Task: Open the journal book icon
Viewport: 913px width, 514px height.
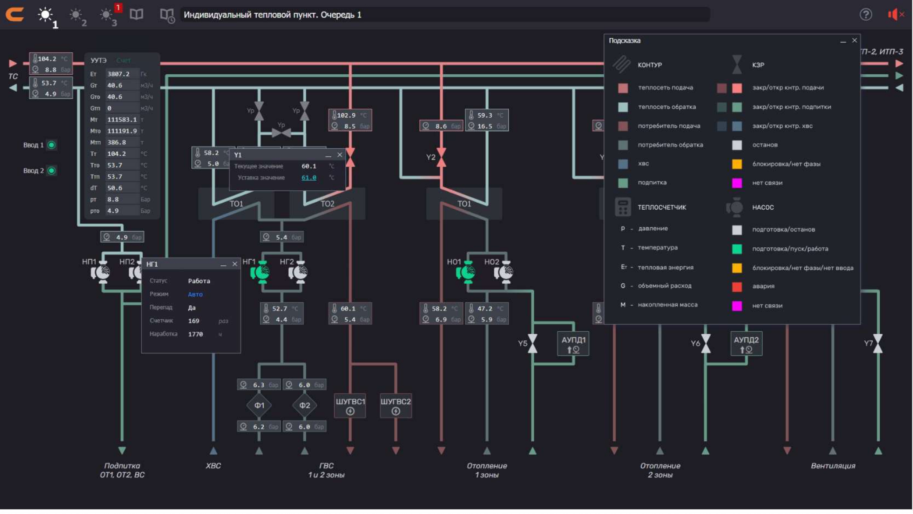Action: coord(136,14)
